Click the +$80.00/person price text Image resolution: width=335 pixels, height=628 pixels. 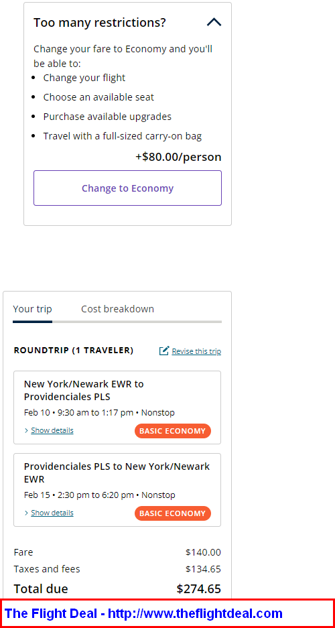click(x=178, y=157)
